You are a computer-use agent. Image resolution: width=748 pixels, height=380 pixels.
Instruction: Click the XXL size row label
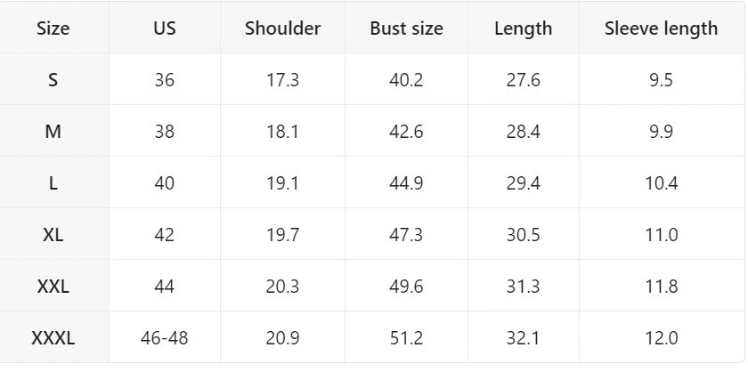[53, 287]
